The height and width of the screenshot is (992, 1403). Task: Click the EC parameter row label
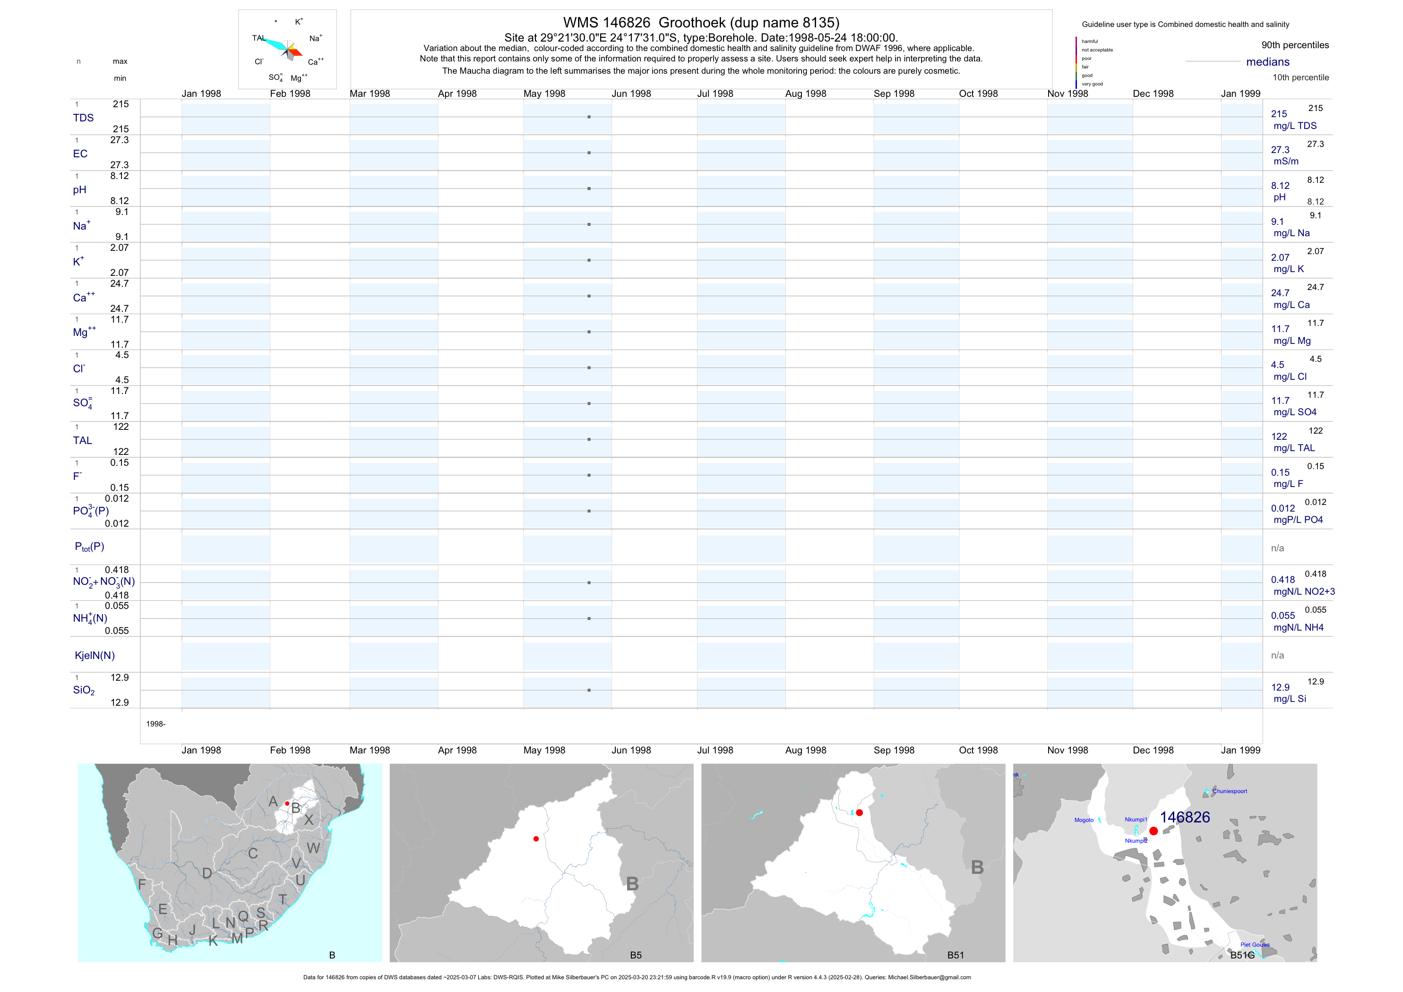(80, 154)
